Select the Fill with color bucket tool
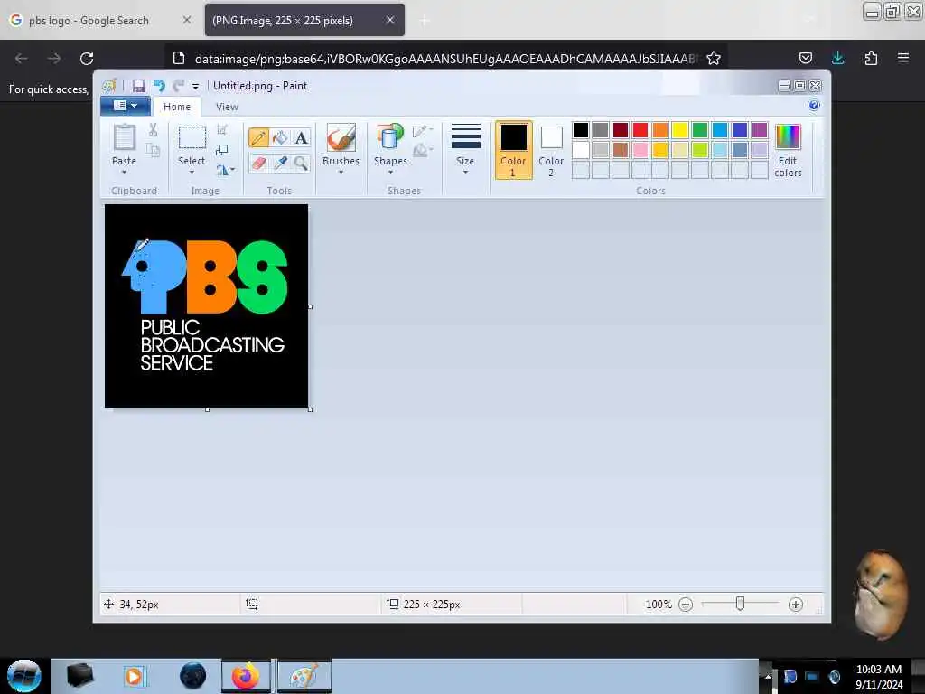Screen dimensions: 925x694 click(280, 138)
